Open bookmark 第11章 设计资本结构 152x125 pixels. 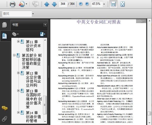33,46
